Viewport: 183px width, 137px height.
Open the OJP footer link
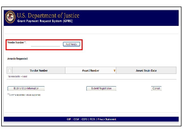[69, 119]
